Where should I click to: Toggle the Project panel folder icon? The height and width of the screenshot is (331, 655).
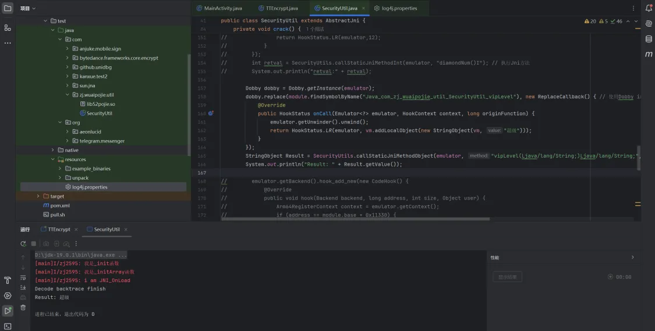coord(8,8)
